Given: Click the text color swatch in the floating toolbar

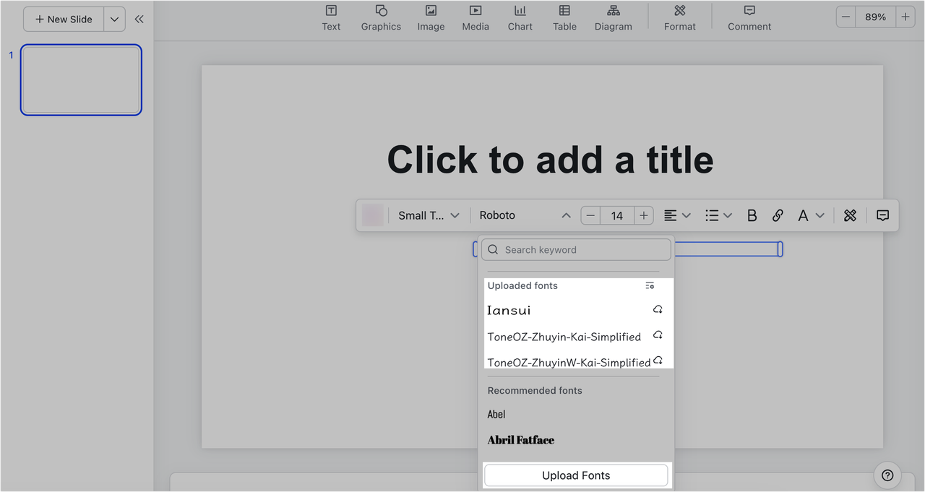Looking at the screenshot, I should (x=373, y=215).
